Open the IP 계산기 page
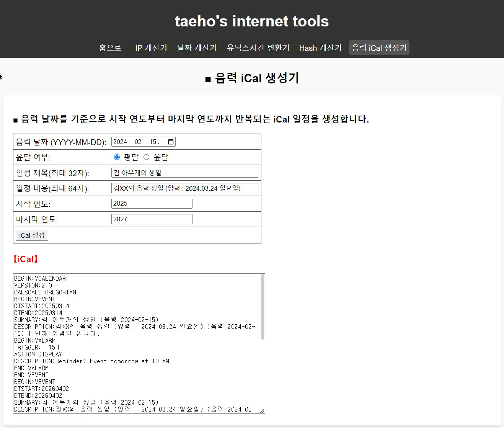The height and width of the screenshot is (428, 504). click(151, 48)
